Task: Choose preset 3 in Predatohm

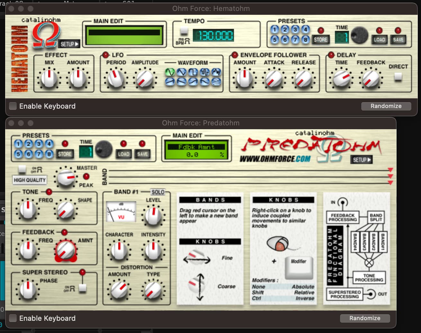Action: point(39,144)
